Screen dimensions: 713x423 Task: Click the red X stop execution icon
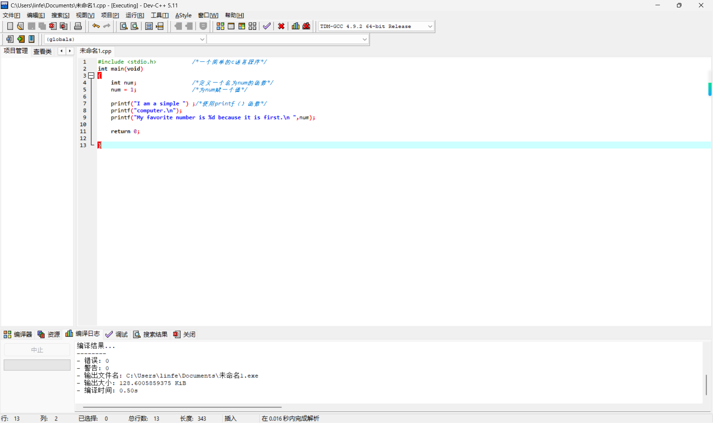[281, 26]
